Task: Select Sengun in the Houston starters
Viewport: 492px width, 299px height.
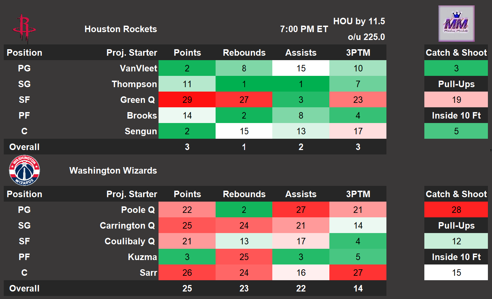Action: click(x=141, y=131)
